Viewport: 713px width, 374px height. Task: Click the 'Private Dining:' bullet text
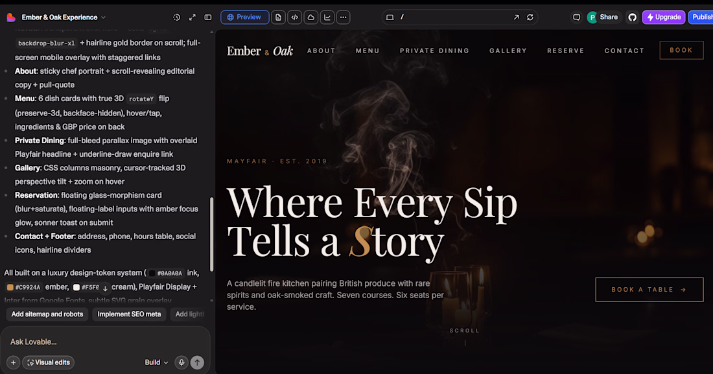pyautogui.click(x=40, y=141)
